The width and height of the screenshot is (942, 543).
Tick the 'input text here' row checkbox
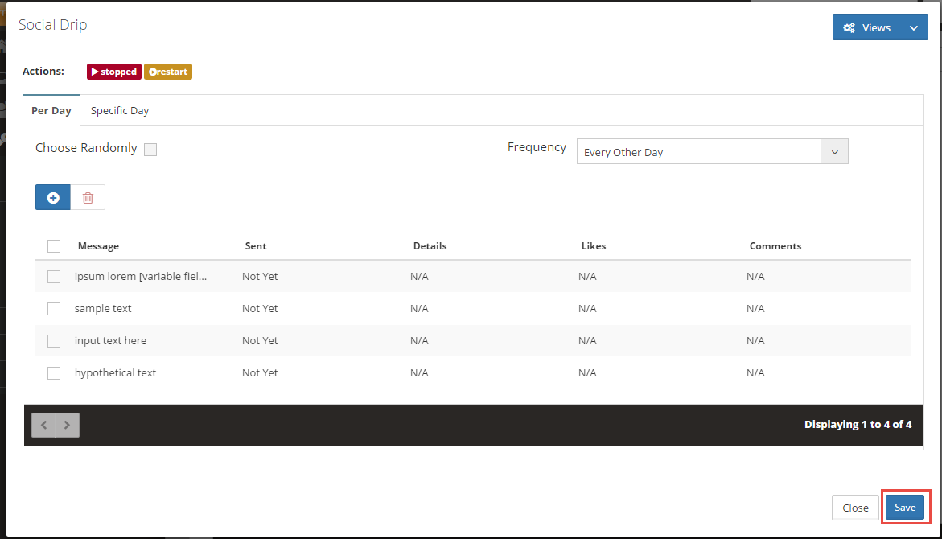[x=54, y=341]
